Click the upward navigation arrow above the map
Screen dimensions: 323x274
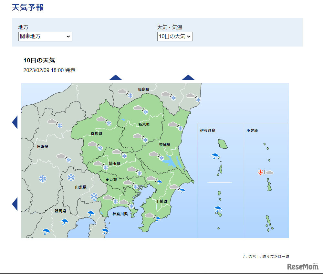tap(116, 78)
